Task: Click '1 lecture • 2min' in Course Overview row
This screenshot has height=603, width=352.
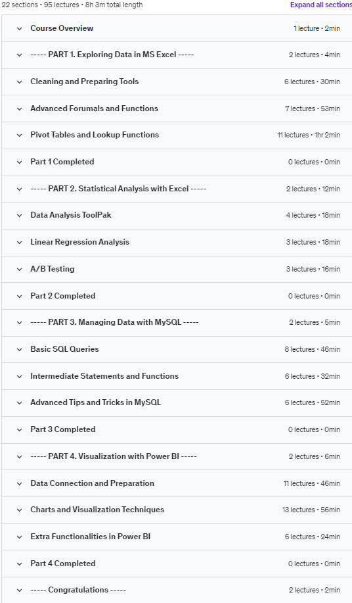Action: (317, 28)
